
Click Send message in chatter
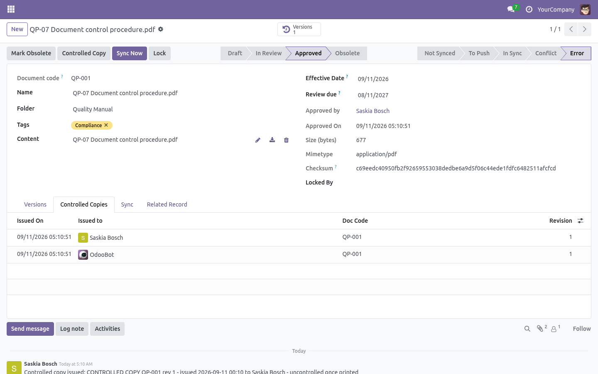[x=30, y=329]
